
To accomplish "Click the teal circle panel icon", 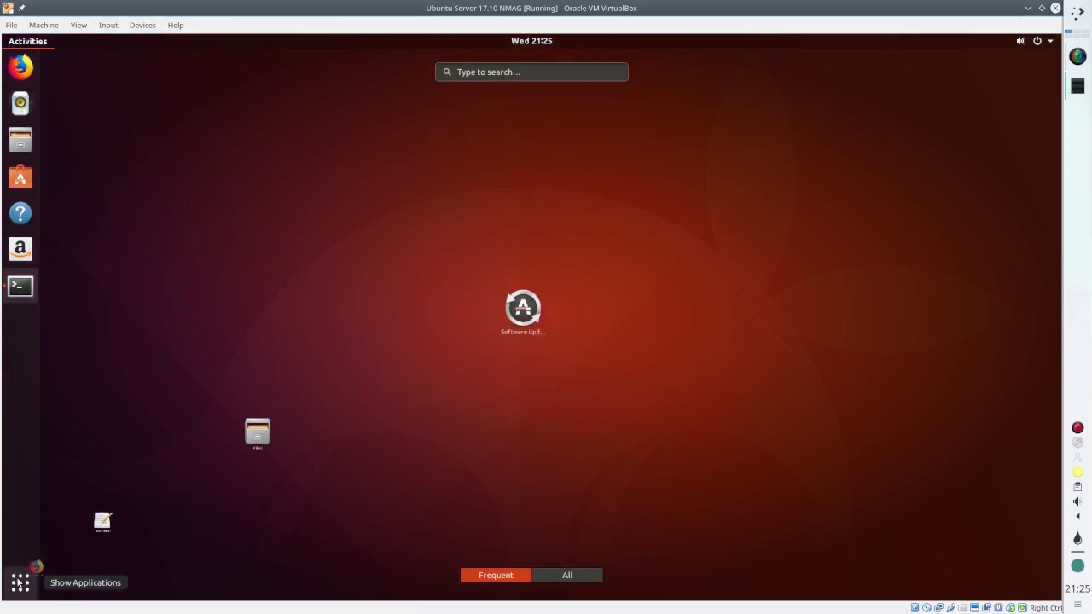I will (x=1077, y=565).
